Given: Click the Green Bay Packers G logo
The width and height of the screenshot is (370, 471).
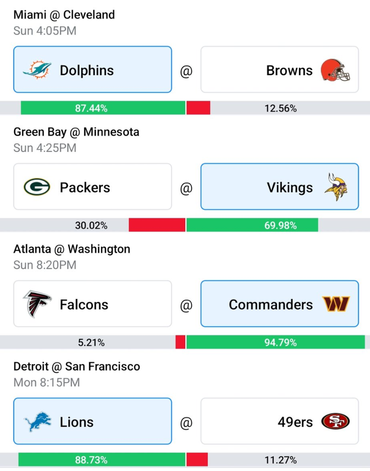Looking at the screenshot, I should 37,187.
